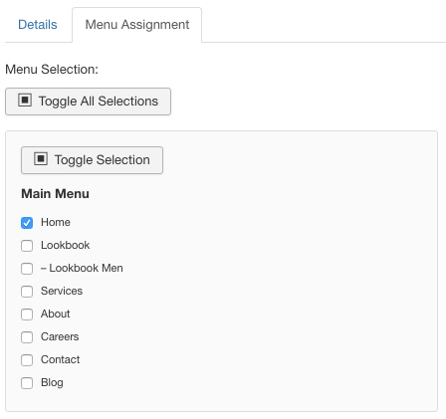This screenshot has width=446, height=419.
Task: Enable the About checkbox
Action: pos(27,314)
